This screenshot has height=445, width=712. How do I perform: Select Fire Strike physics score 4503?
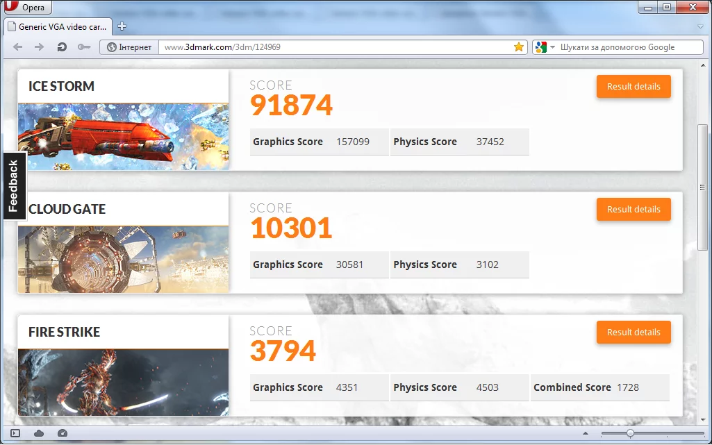point(487,387)
